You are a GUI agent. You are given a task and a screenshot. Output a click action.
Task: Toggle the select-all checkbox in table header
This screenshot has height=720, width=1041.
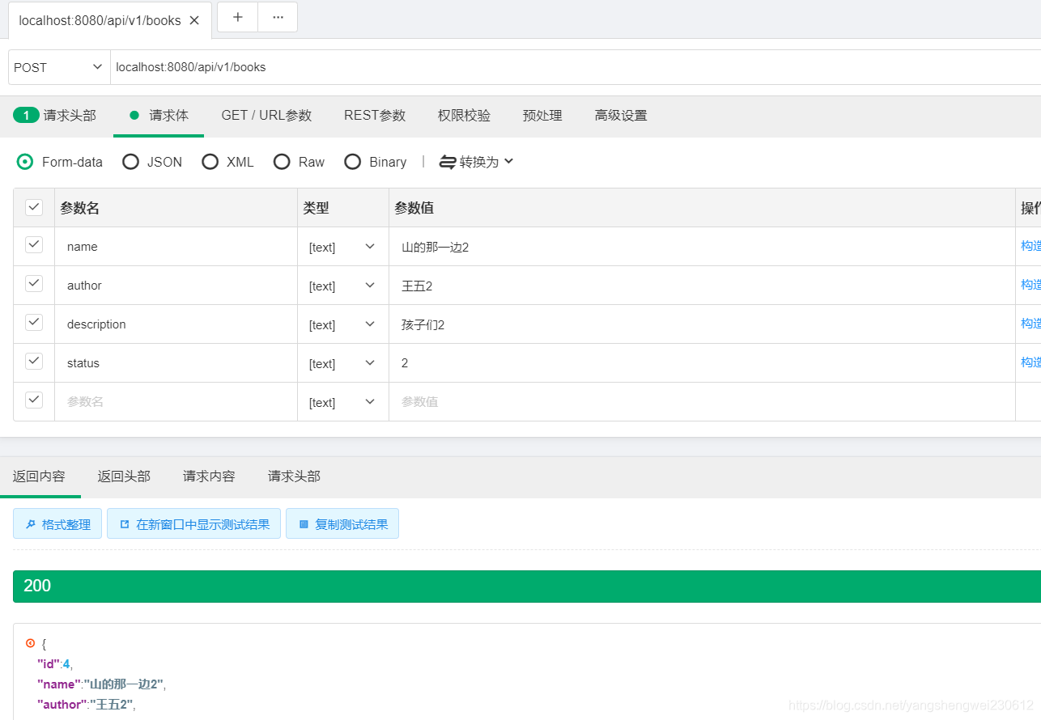click(34, 207)
